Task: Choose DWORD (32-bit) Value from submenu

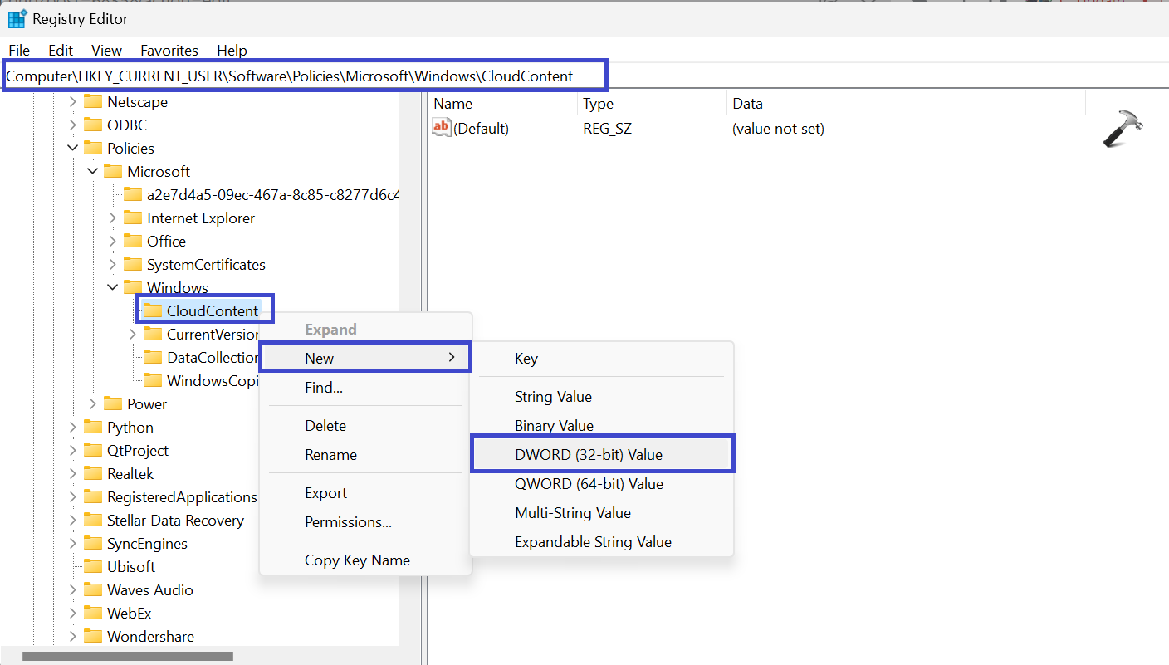Action: (x=588, y=454)
